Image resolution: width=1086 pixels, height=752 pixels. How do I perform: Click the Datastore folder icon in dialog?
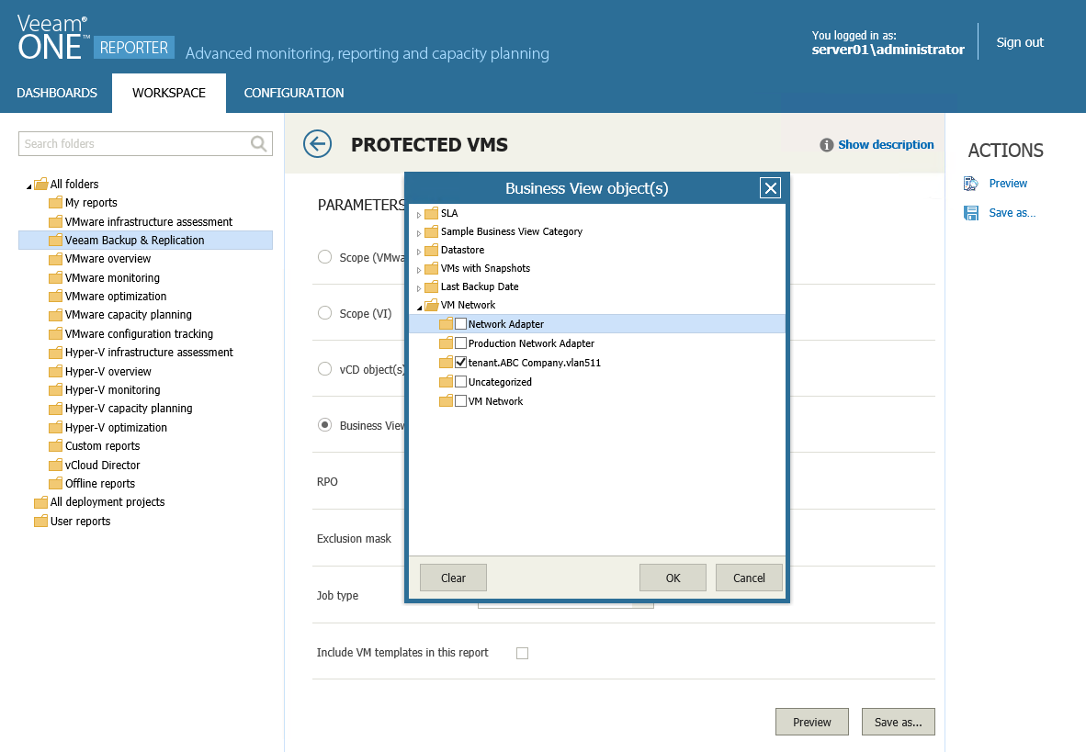(x=431, y=250)
